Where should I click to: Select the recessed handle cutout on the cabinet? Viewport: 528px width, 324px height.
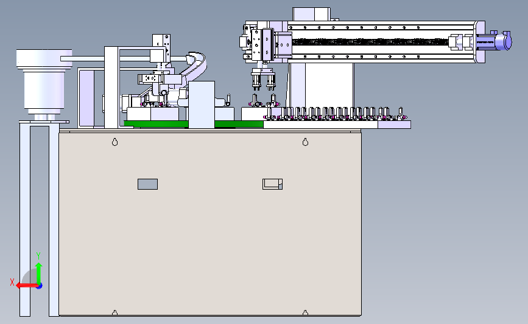pyautogui.click(x=272, y=184)
